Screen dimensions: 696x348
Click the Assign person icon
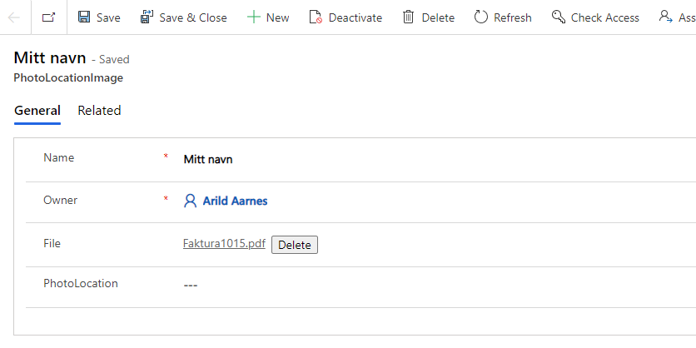pyautogui.click(x=665, y=17)
